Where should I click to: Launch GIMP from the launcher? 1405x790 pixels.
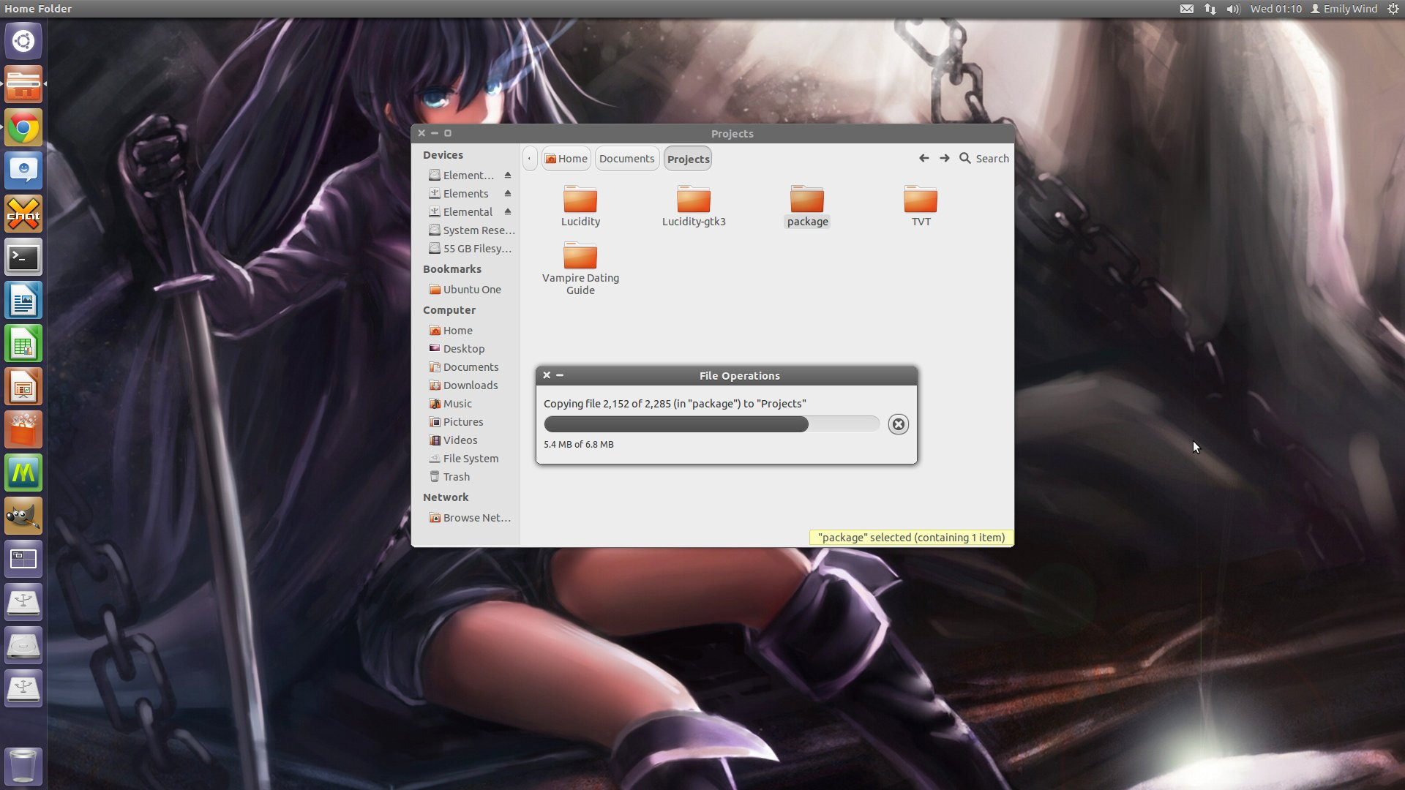click(23, 516)
